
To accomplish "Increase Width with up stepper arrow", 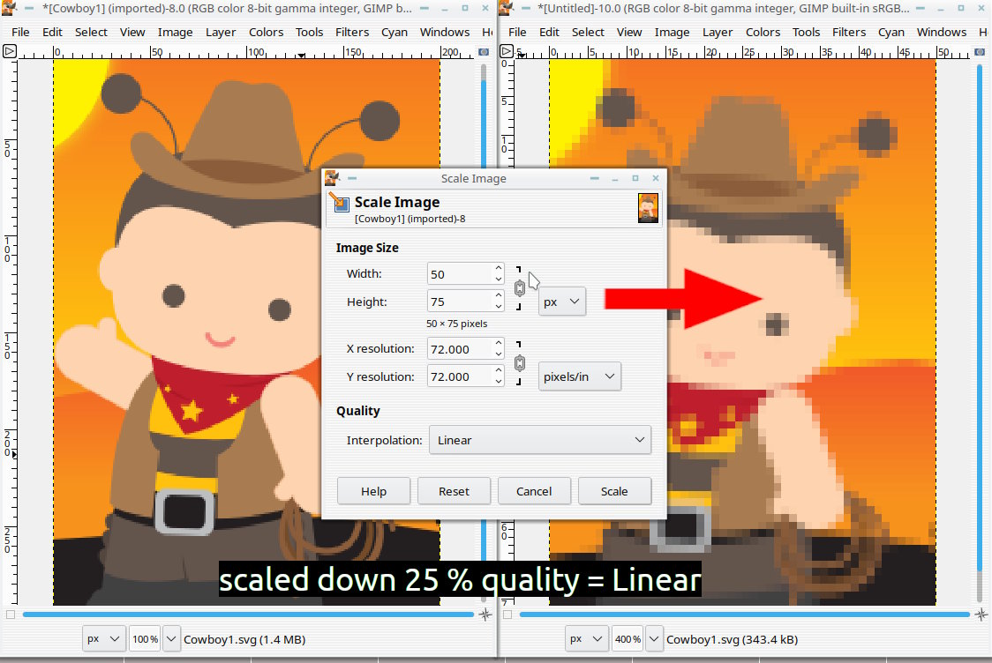I will [x=499, y=269].
